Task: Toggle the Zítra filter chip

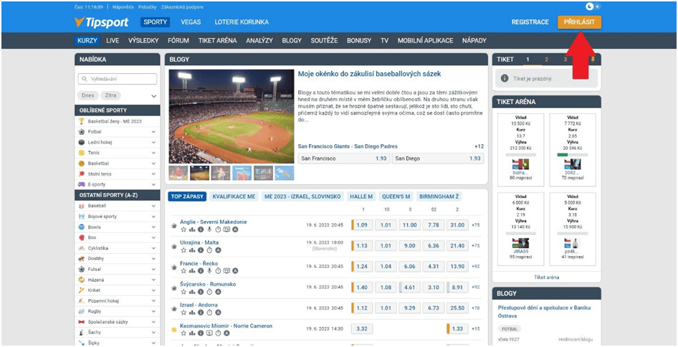Action: pyautogui.click(x=111, y=95)
